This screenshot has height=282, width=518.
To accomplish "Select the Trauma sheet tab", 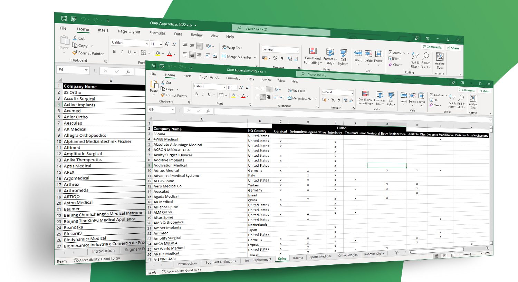I will [298, 258].
